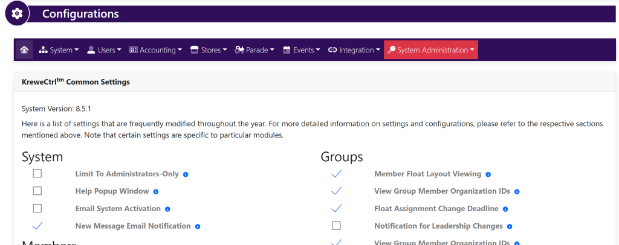This screenshot has height=245, width=619.
Task: Click info icon beside Help Popup Window
Action: point(155,191)
